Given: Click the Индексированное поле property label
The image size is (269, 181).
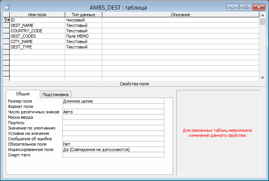Looking at the screenshot, I should (31, 149).
